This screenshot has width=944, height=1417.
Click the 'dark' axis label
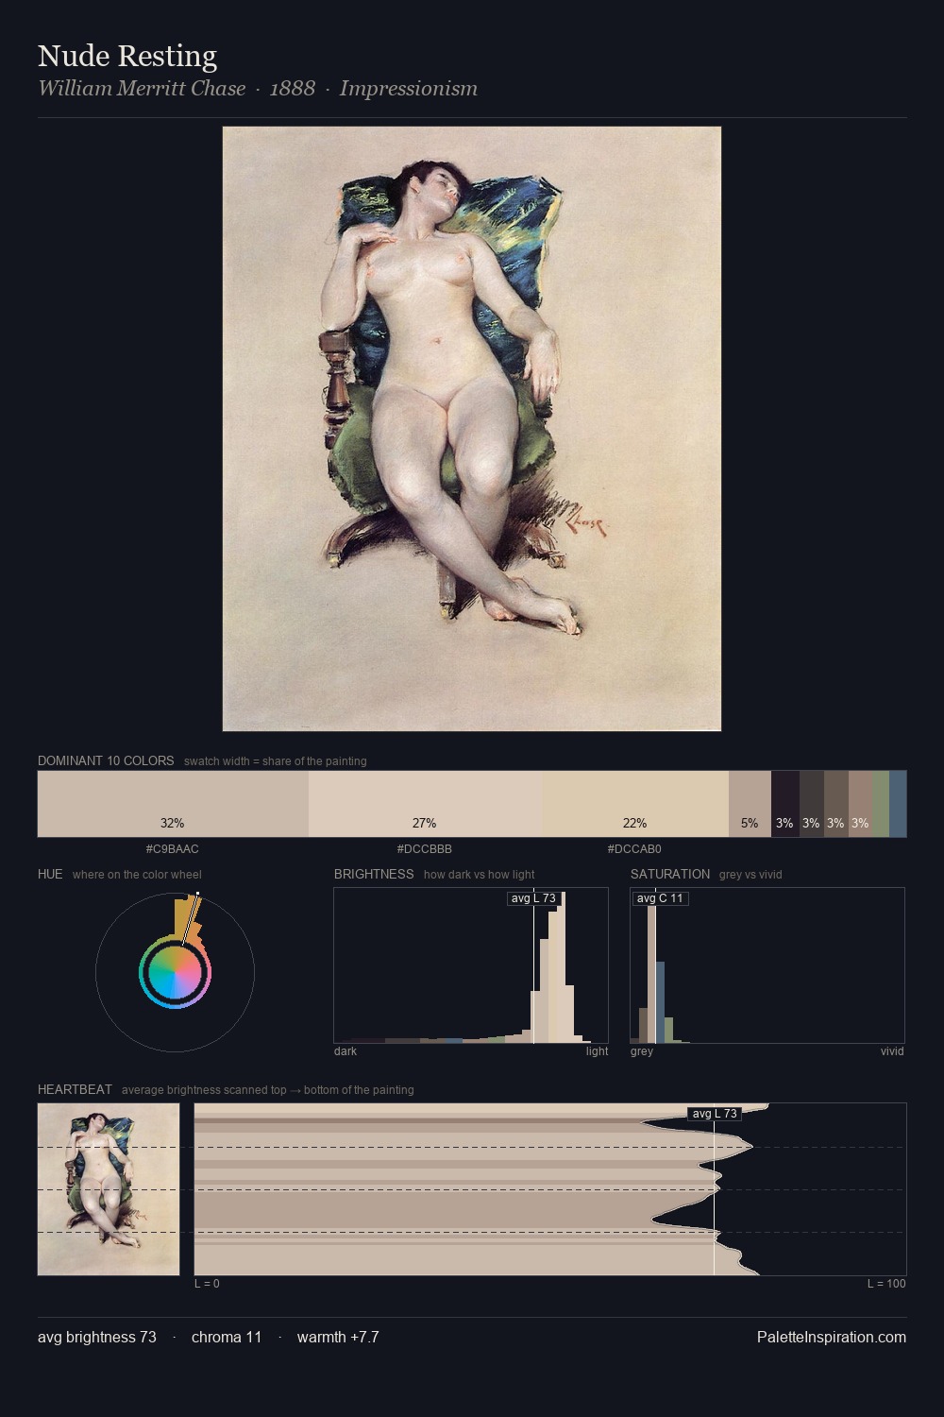[x=346, y=1051]
